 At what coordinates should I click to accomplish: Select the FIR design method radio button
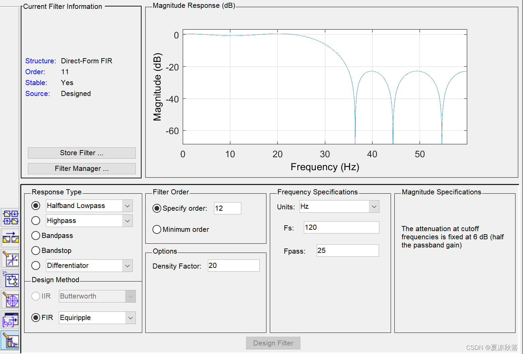pyautogui.click(x=36, y=318)
